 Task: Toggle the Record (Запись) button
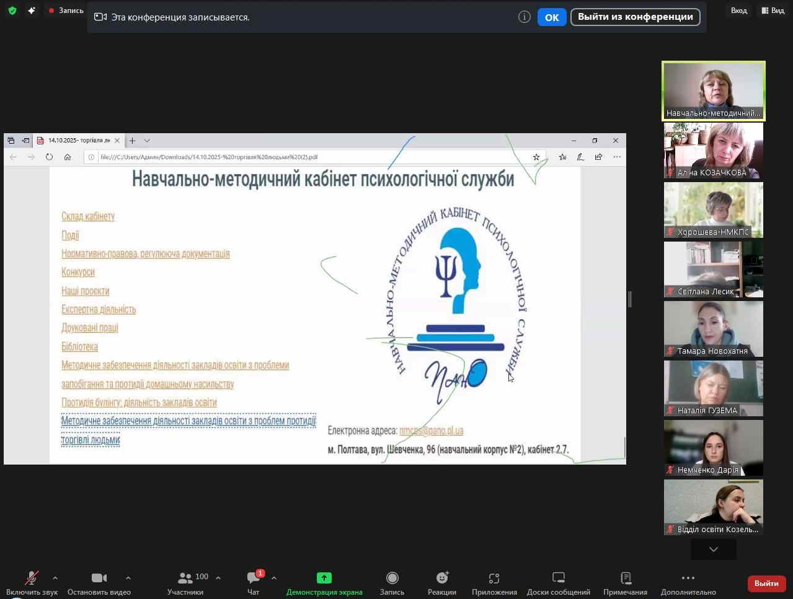click(x=392, y=579)
